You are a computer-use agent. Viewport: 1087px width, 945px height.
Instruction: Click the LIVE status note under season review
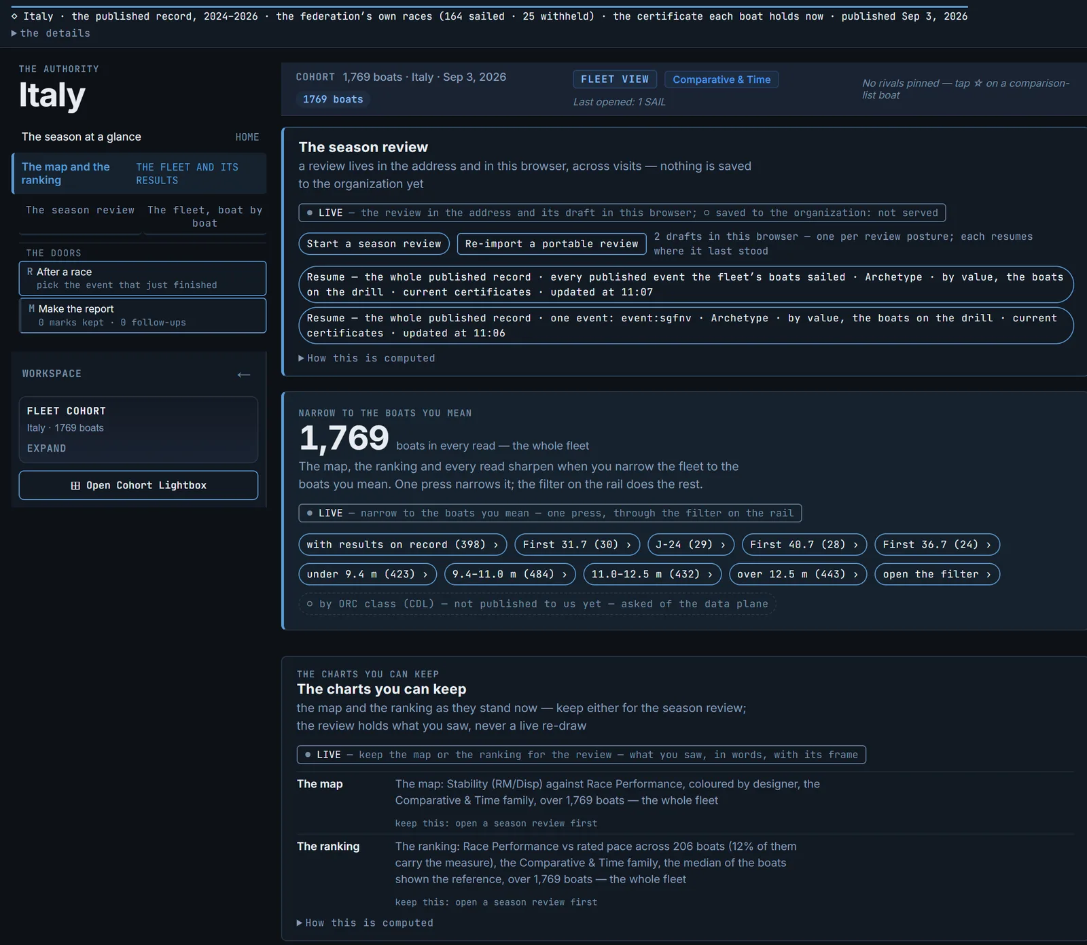pyautogui.click(x=622, y=213)
